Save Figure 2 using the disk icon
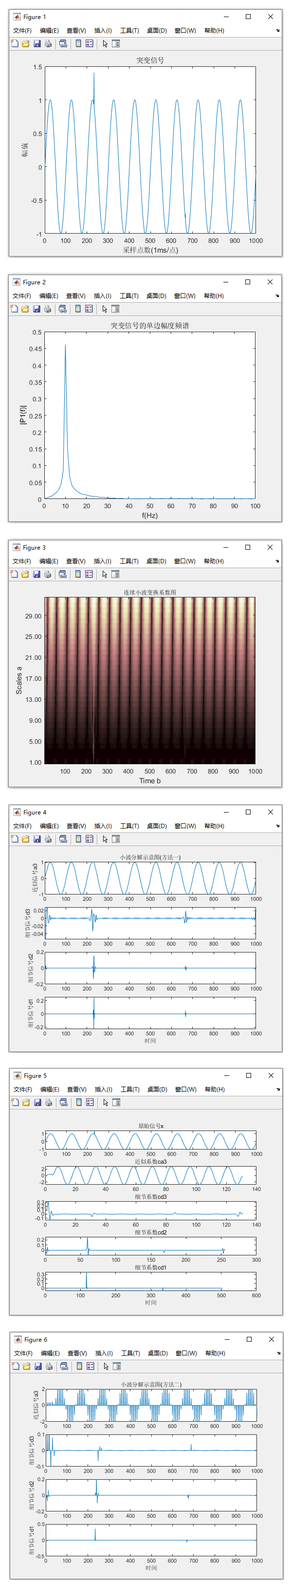 click(36, 309)
